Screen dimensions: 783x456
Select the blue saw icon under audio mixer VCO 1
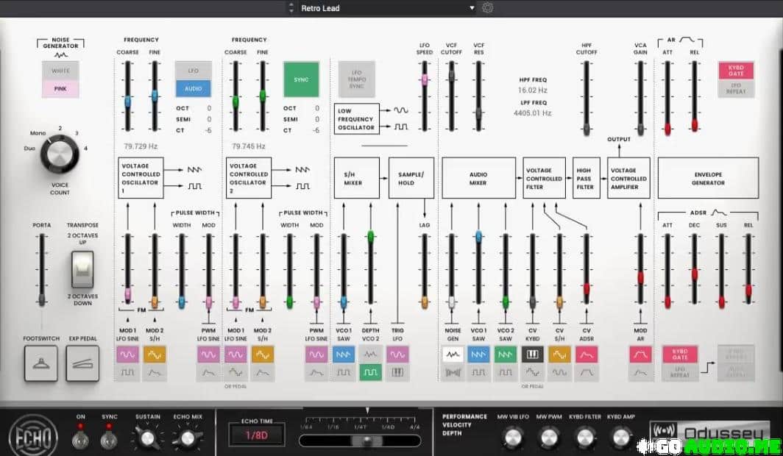pyautogui.click(x=478, y=355)
